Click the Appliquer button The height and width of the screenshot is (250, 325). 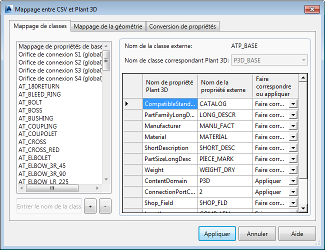tap(217, 233)
